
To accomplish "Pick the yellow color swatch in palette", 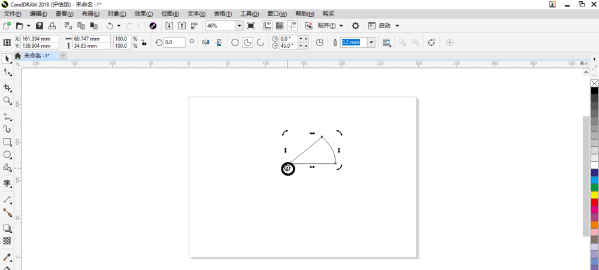I will tap(594, 195).
